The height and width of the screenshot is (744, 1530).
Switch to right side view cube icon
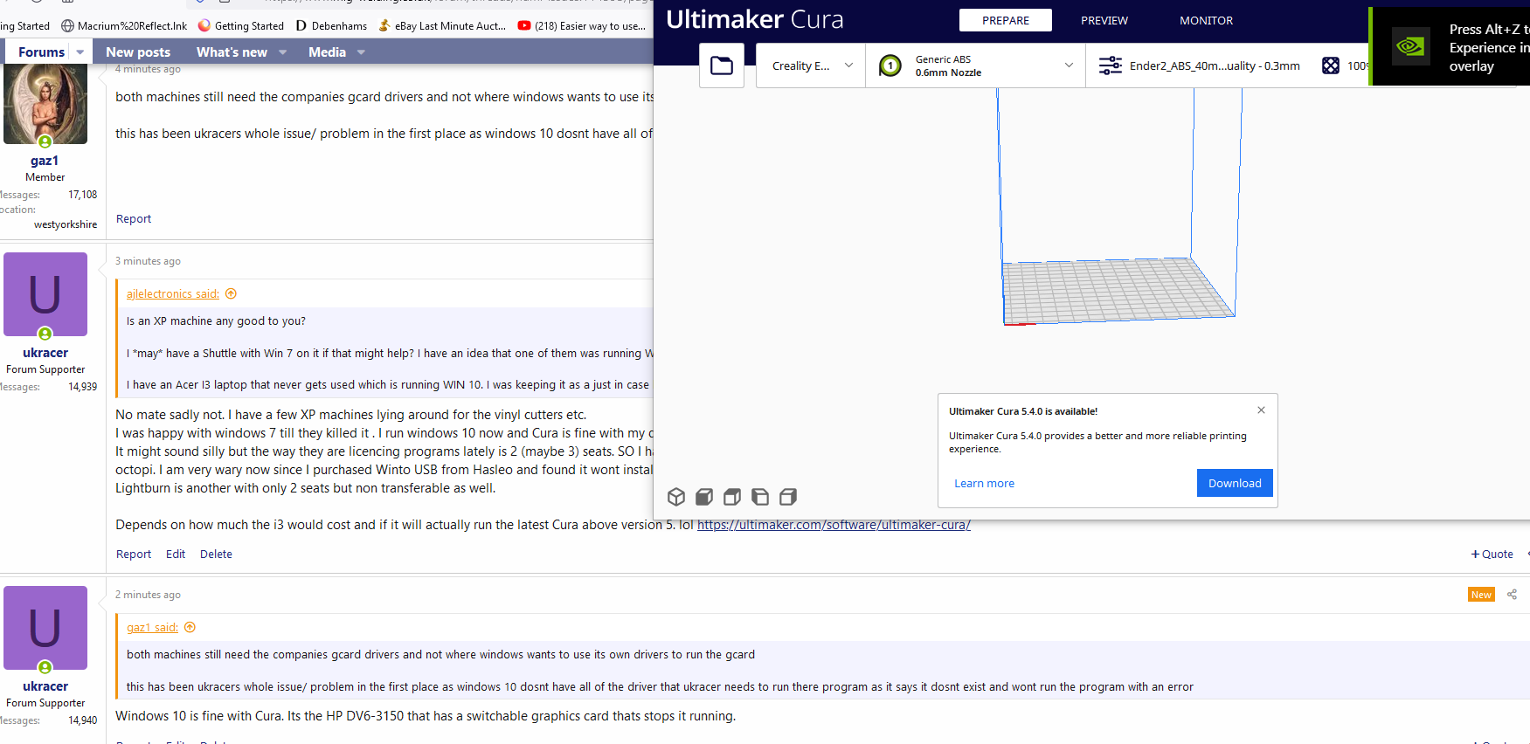[x=788, y=497]
